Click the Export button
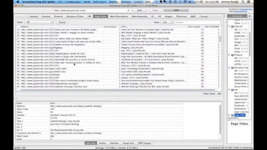 62,22
